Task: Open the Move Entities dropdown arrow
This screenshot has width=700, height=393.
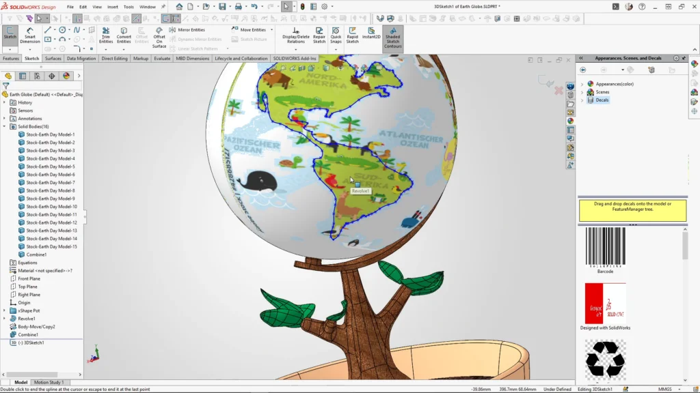Action: click(x=271, y=30)
